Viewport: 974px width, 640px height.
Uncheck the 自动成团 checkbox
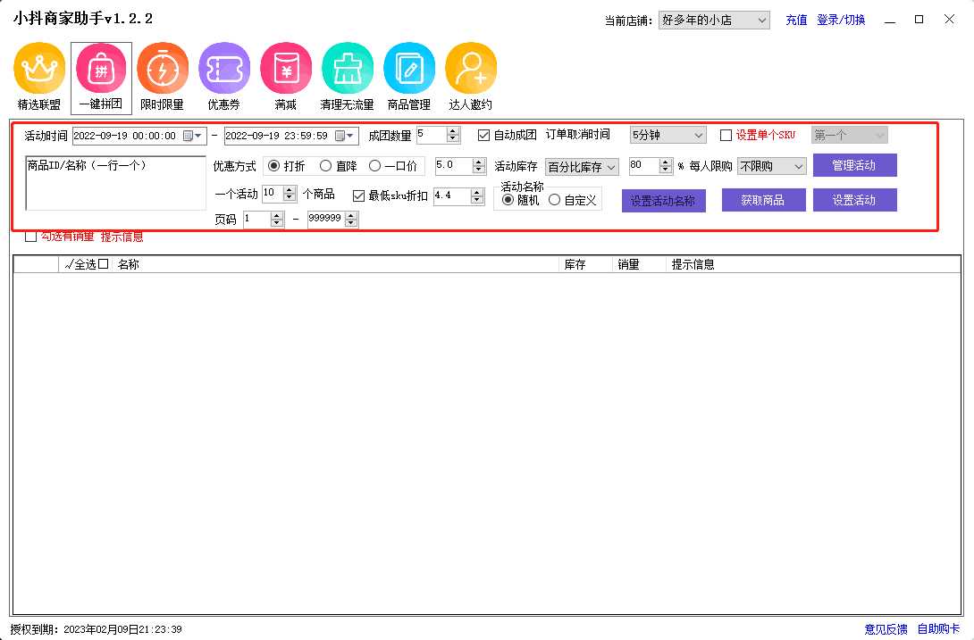[x=484, y=136]
